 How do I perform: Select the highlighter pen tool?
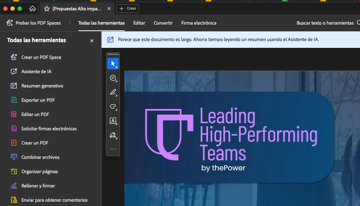[113, 92]
